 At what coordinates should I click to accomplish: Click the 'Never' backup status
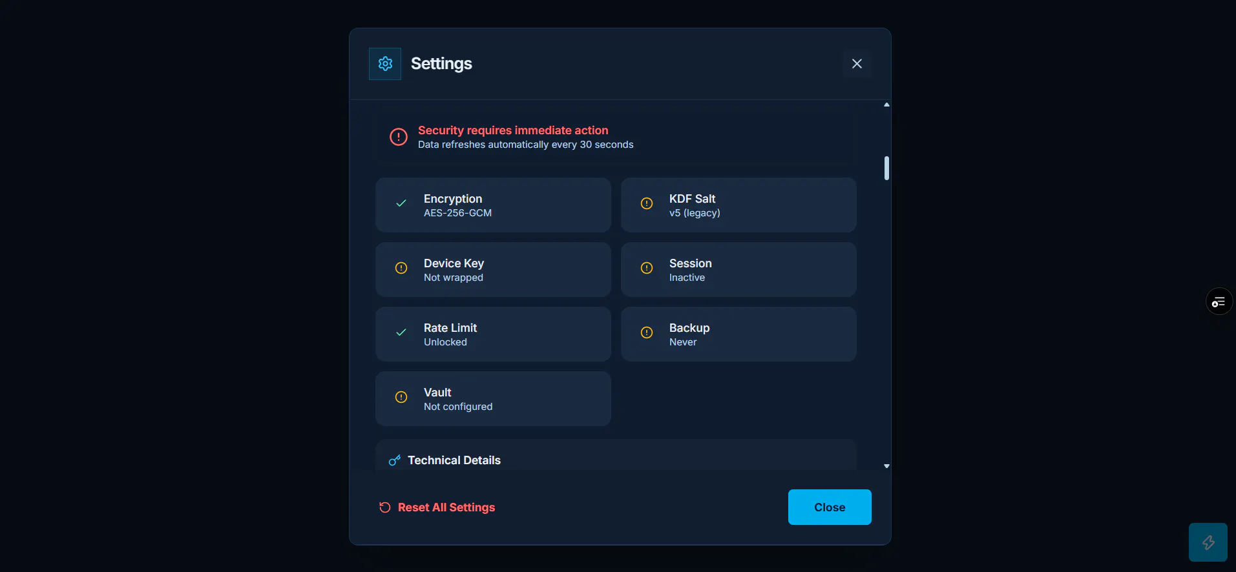pos(683,342)
